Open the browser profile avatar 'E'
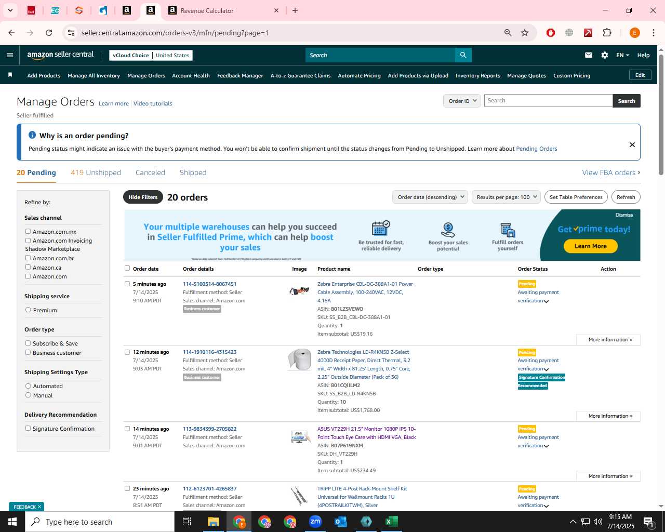Image resolution: width=665 pixels, height=532 pixels. point(634,33)
